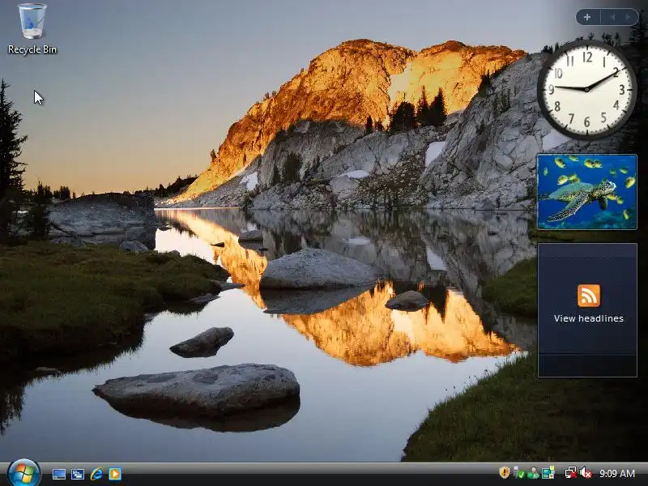Image resolution: width=648 pixels, height=486 pixels.
Task: Open the Windows Security Alerts shield tray icon
Action: pos(504,472)
